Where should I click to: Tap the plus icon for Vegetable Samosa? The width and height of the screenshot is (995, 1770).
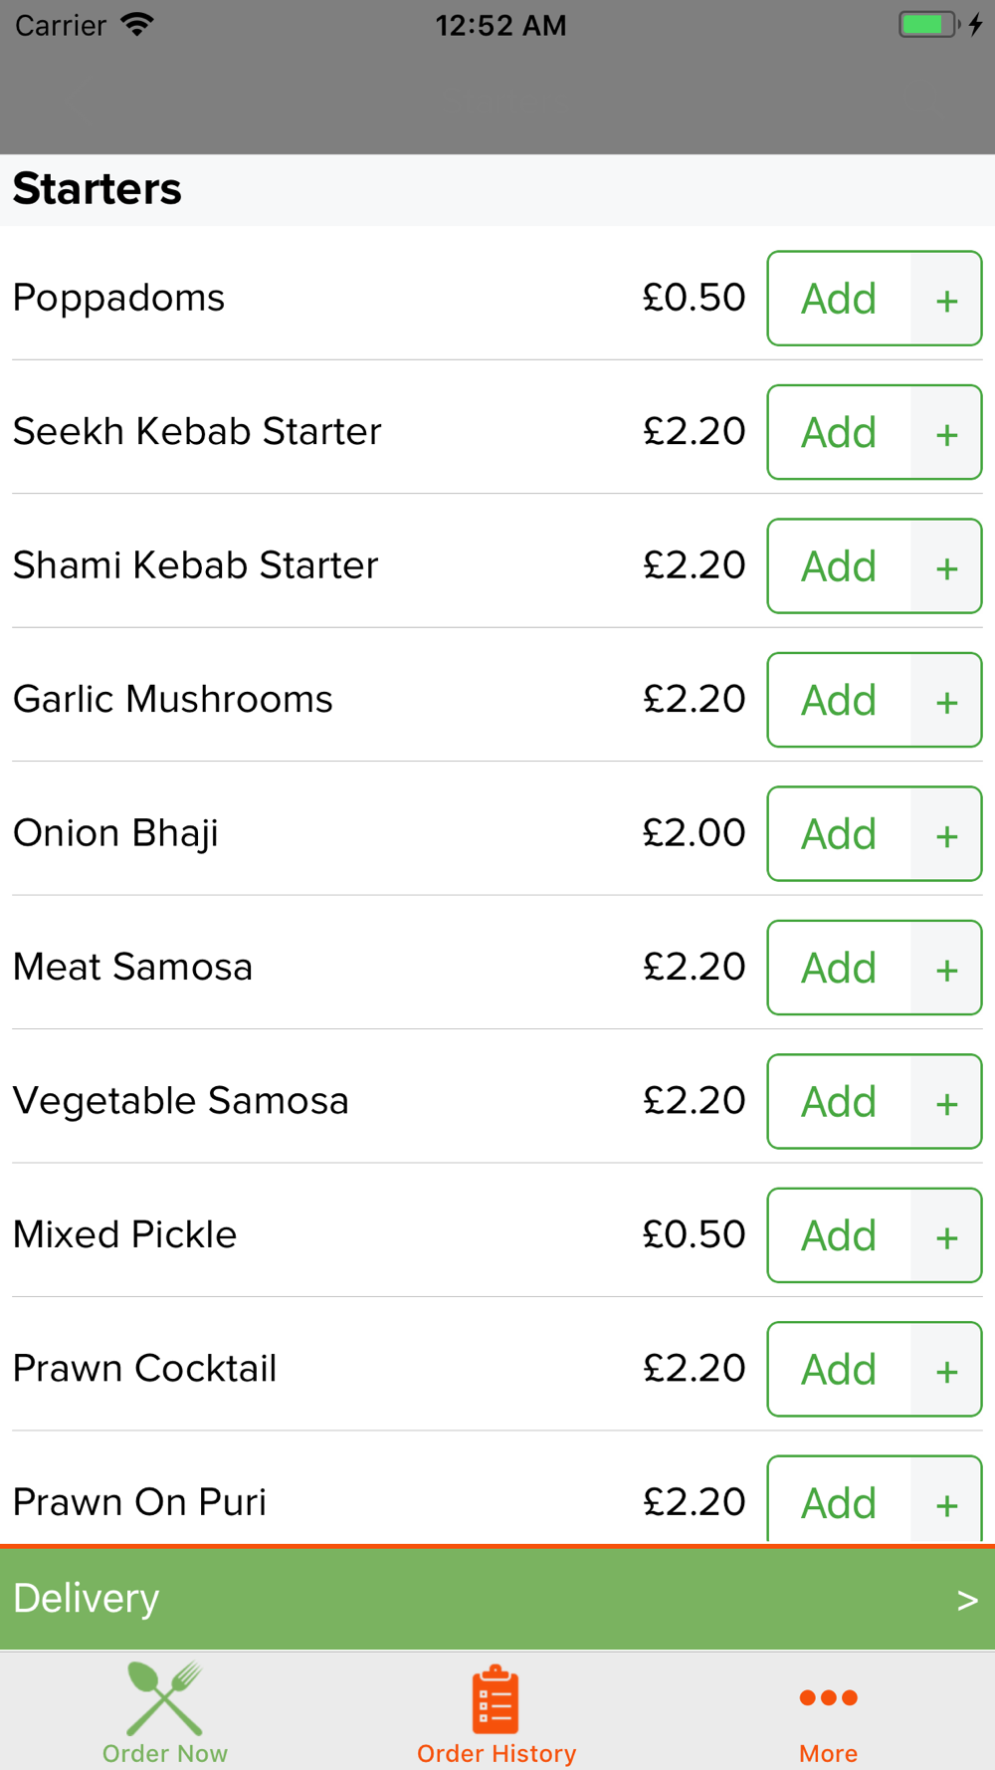946,1101
